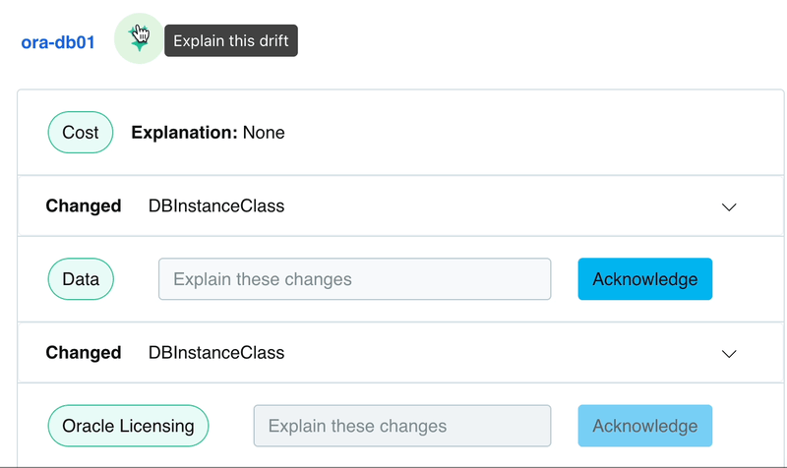Click DBInstanceClass text under Data section
This screenshot has height=468, width=787.
pyautogui.click(x=216, y=352)
